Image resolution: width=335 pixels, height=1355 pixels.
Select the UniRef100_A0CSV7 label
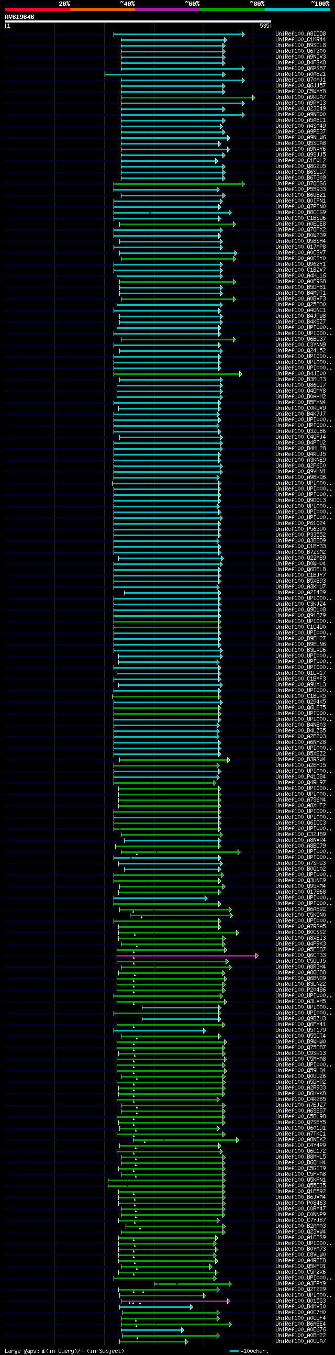pyautogui.click(x=300, y=253)
